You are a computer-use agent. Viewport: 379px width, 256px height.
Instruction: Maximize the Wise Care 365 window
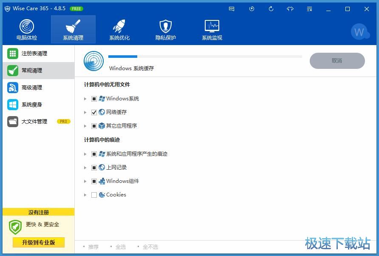(x=348, y=9)
